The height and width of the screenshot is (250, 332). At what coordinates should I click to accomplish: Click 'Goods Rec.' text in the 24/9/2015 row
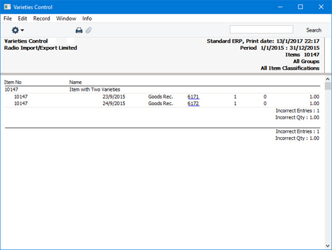160,103
